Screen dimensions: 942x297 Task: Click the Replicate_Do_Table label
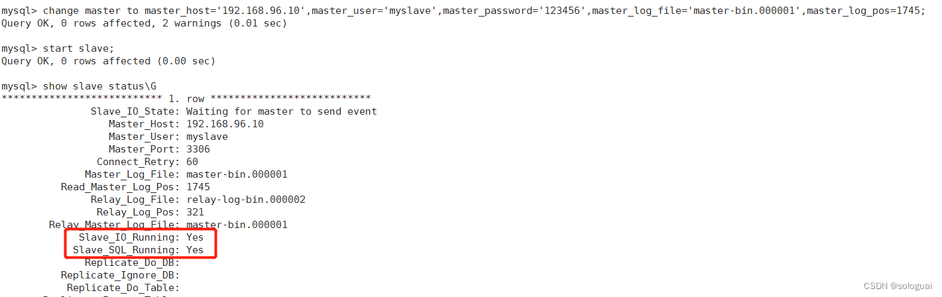123,288
